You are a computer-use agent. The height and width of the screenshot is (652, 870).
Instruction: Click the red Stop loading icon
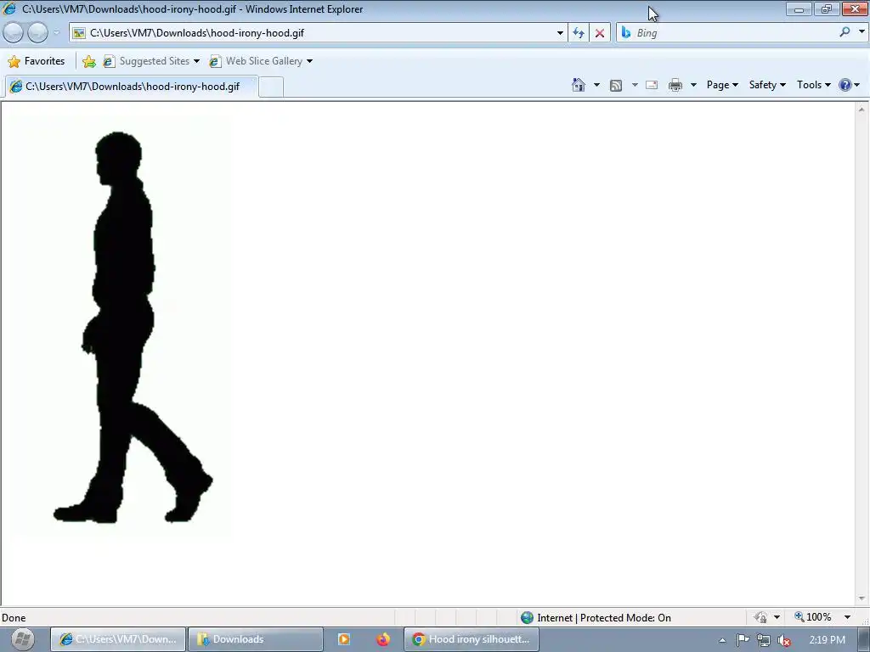coord(600,33)
